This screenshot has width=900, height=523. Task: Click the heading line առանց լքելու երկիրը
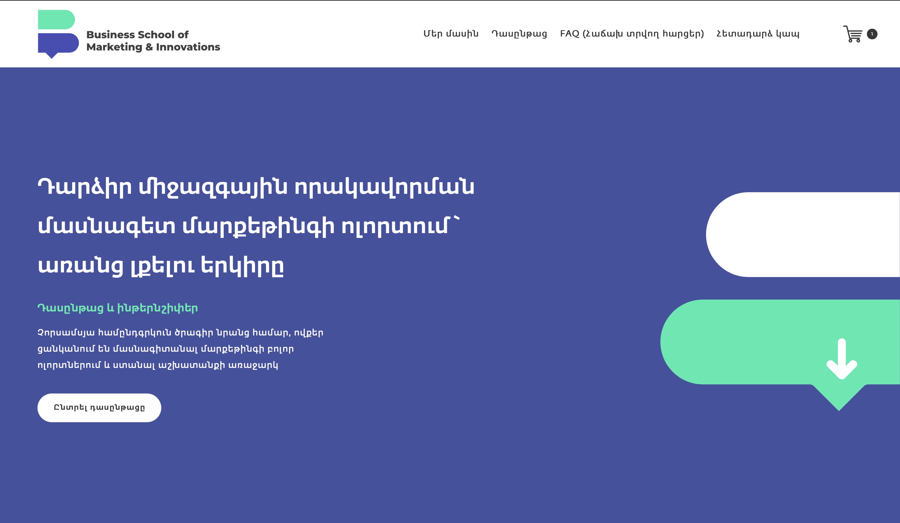point(161,266)
